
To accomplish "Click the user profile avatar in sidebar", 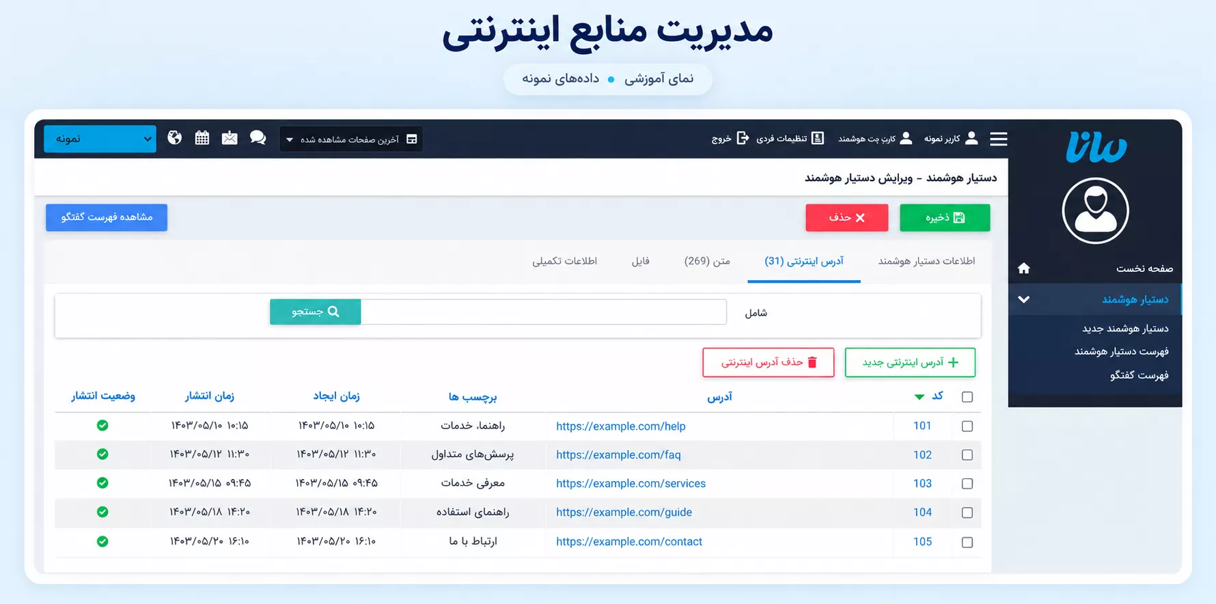I will [1095, 210].
